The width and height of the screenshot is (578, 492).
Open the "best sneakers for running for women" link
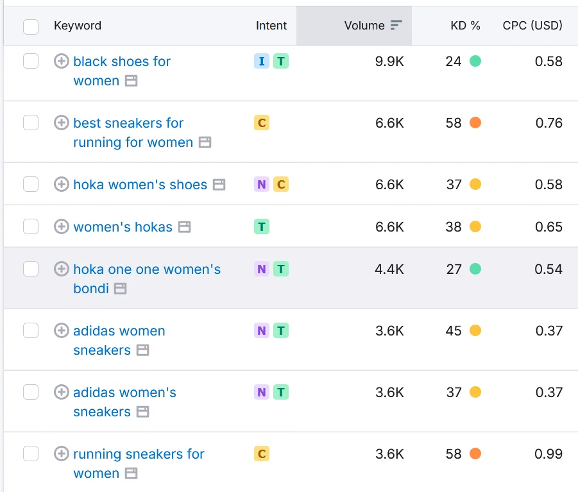pos(129,123)
